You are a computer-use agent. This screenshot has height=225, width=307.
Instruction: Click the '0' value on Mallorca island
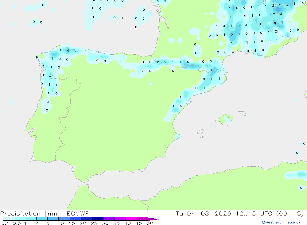pos(229,122)
